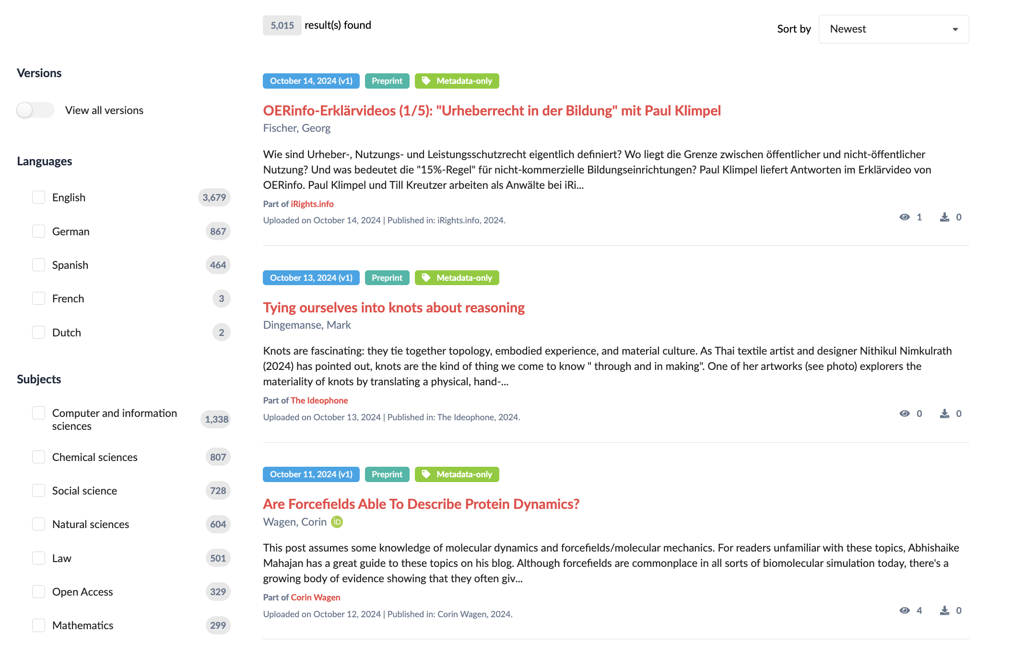This screenshot has width=1012, height=645.
Task: Click the Preprint badge on the Forcefields result
Action: pos(387,474)
